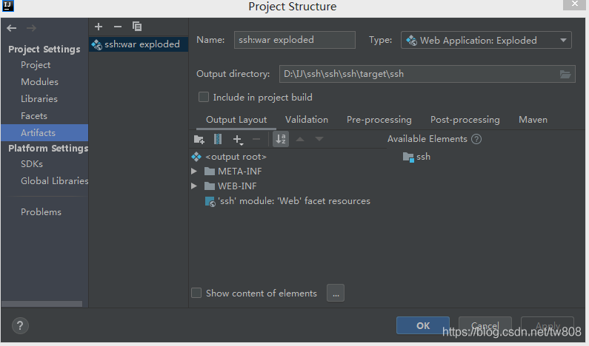Confirm with the OK button
The height and width of the screenshot is (346, 589).
tap(423, 325)
